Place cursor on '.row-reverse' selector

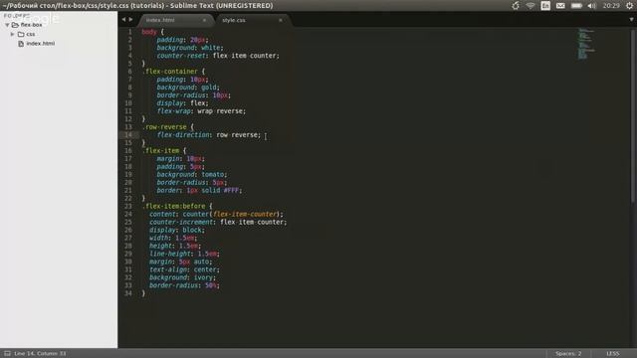[164, 127]
